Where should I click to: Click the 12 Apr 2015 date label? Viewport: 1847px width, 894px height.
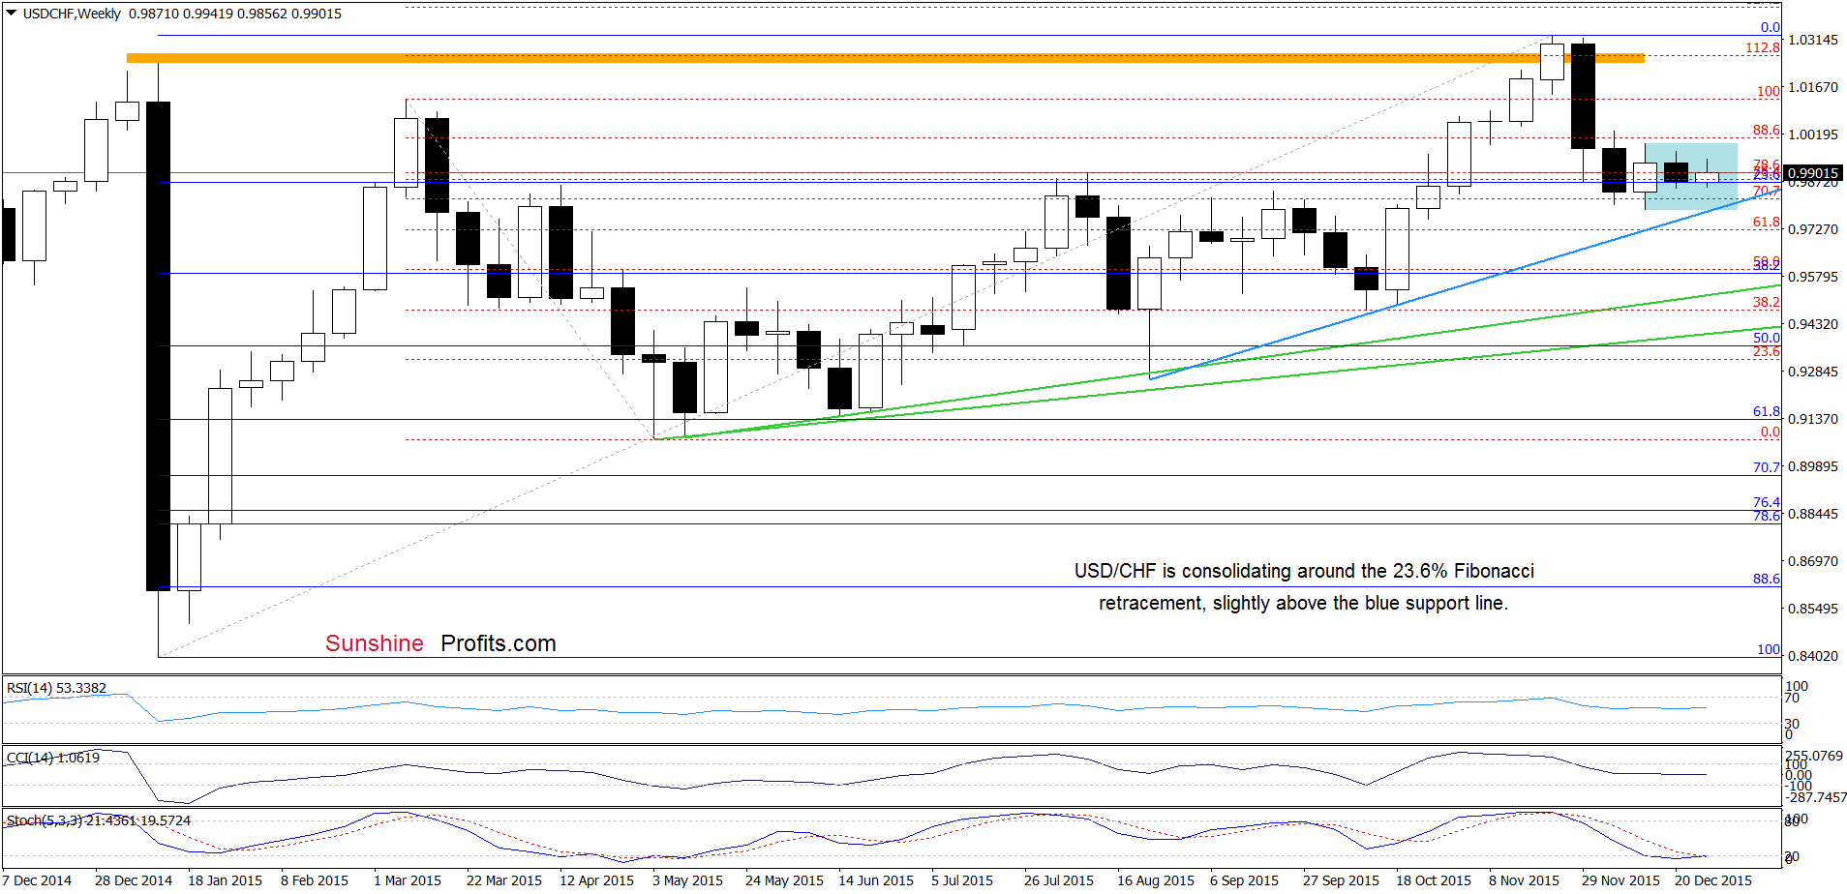[x=596, y=880]
